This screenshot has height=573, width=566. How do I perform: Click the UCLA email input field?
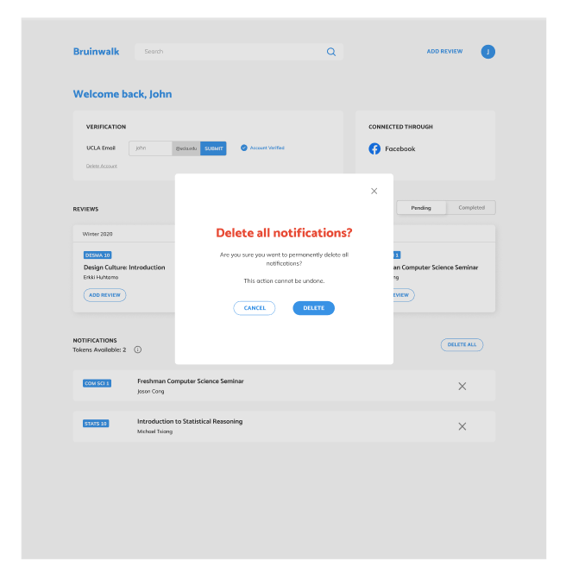(x=151, y=148)
